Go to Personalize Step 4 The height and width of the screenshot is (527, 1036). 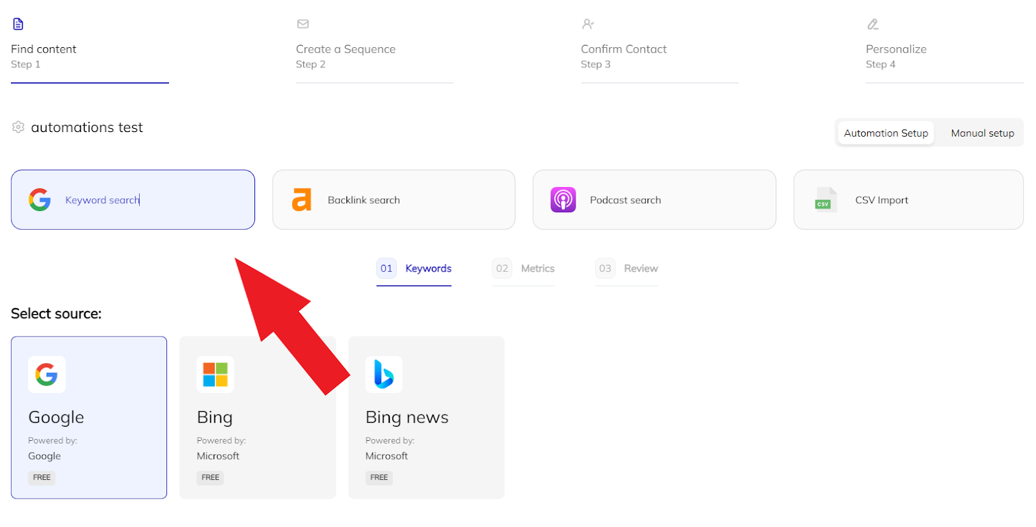944,51
